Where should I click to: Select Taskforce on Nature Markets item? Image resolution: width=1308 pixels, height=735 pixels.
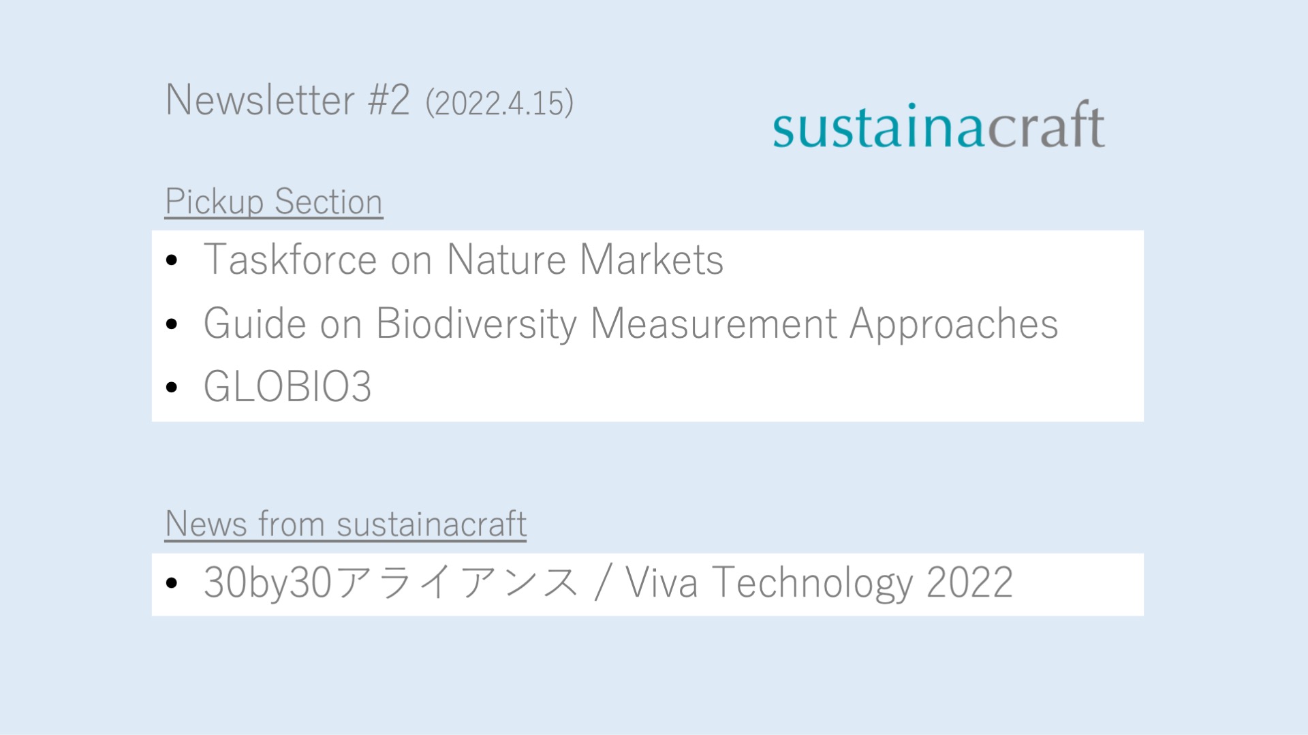tap(463, 260)
